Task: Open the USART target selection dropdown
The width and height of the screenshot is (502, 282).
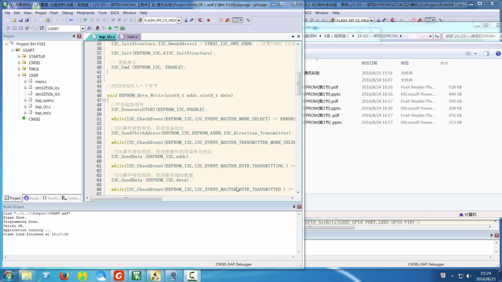Action: (83, 28)
